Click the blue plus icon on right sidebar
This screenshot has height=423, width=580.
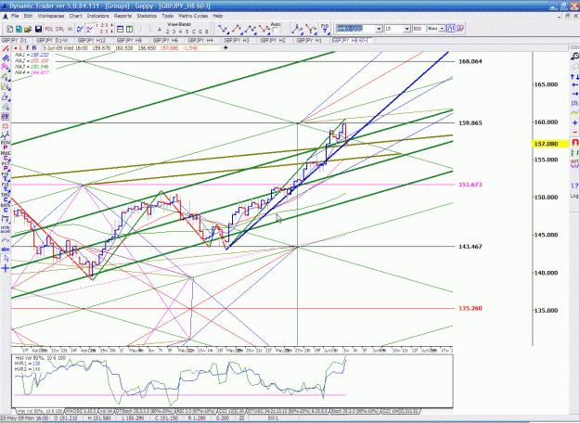(574, 122)
